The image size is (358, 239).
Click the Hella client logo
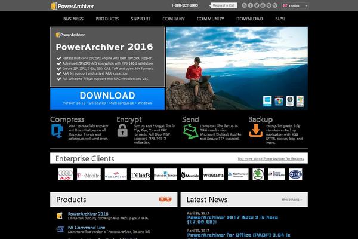pos(295,174)
